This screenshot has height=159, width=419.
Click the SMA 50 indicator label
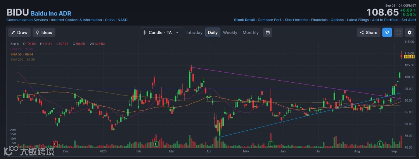22,54
